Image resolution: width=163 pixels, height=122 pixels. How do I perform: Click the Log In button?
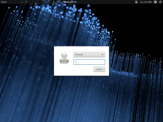(x=99, y=69)
